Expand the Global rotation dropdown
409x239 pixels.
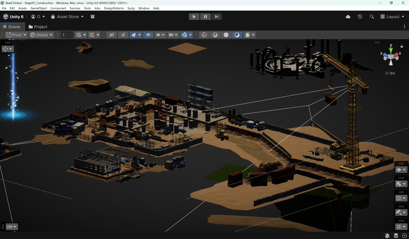(x=42, y=35)
